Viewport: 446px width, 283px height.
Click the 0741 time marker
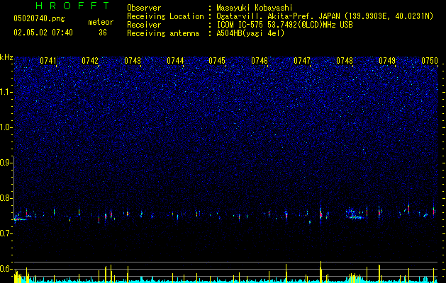point(48,61)
